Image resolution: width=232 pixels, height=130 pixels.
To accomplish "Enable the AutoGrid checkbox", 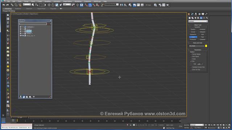I will tap(192, 27).
